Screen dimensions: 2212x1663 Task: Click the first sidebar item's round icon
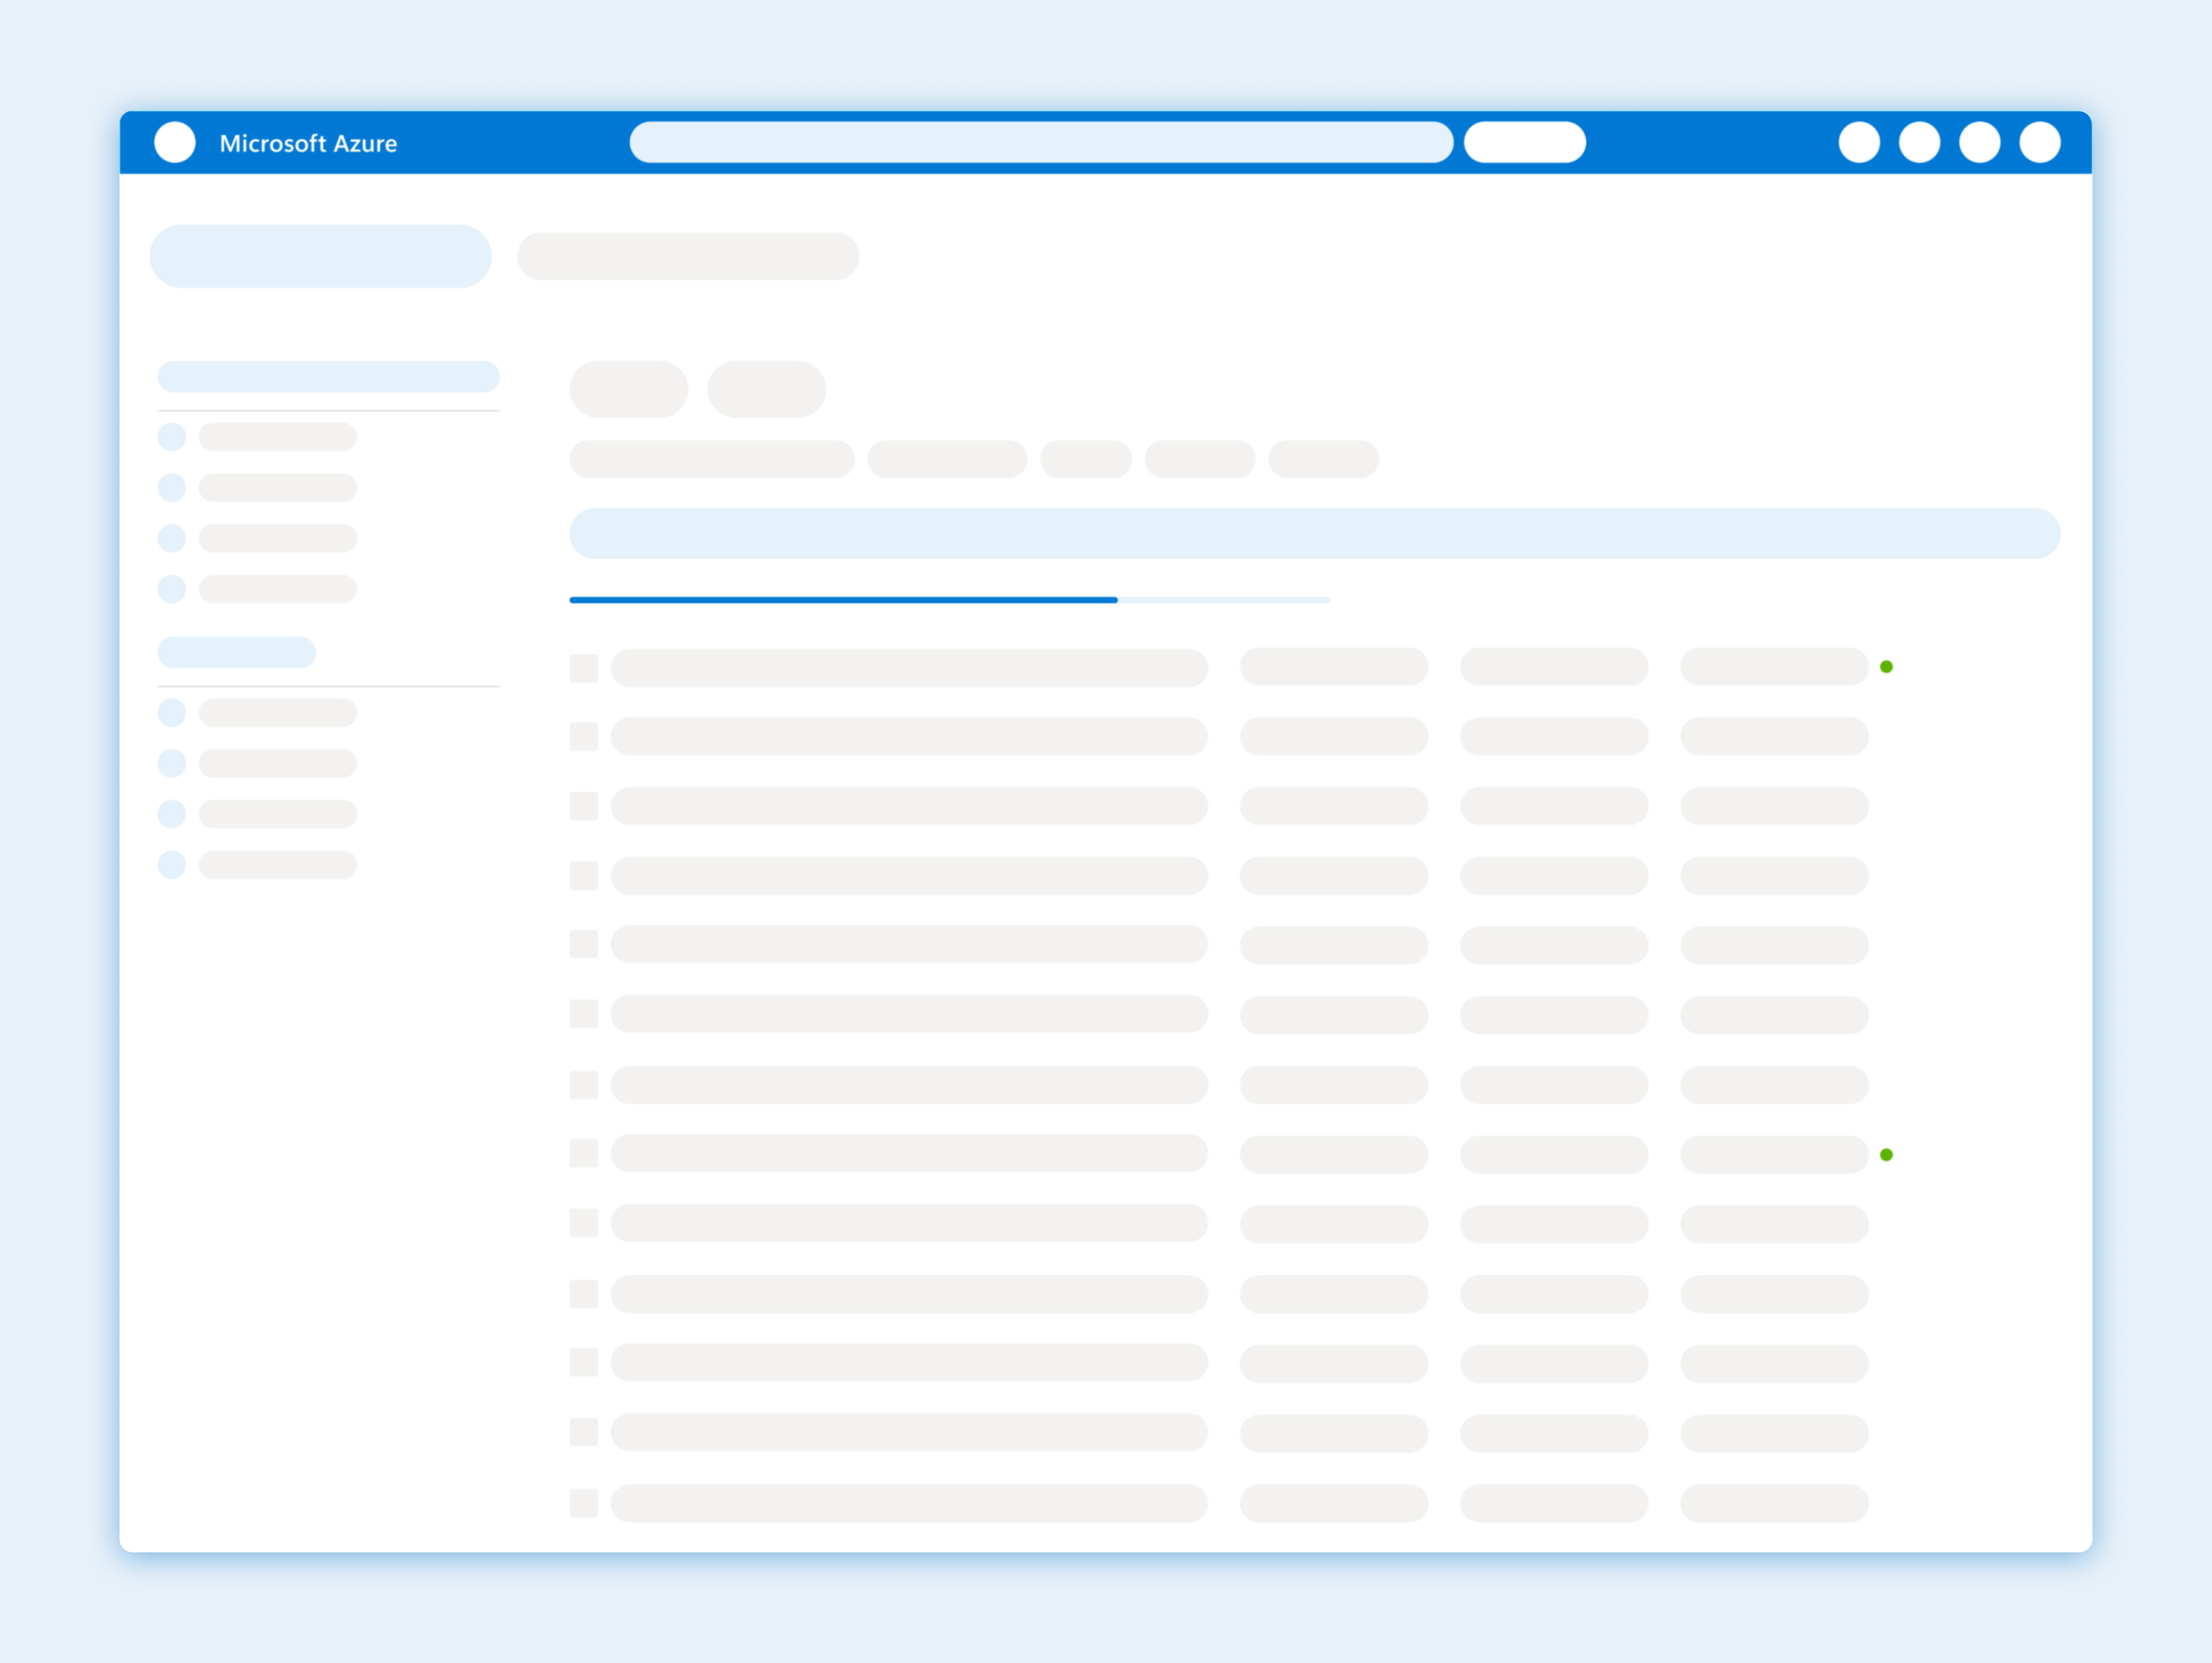coord(172,437)
